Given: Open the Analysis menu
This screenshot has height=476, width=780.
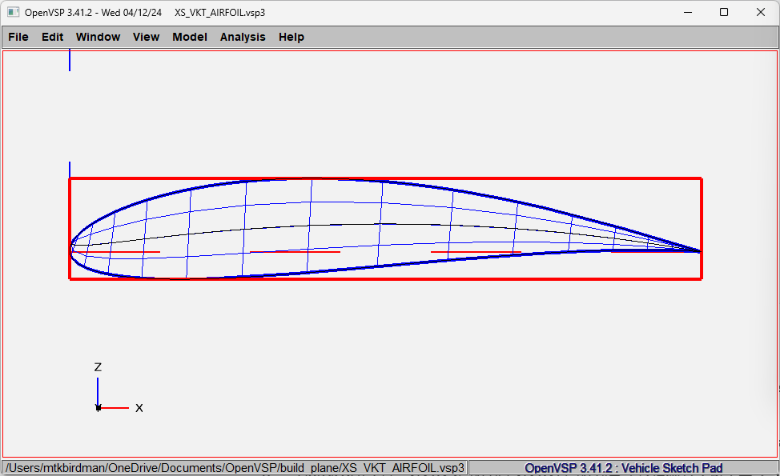Looking at the screenshot, I should click(243, 37).
